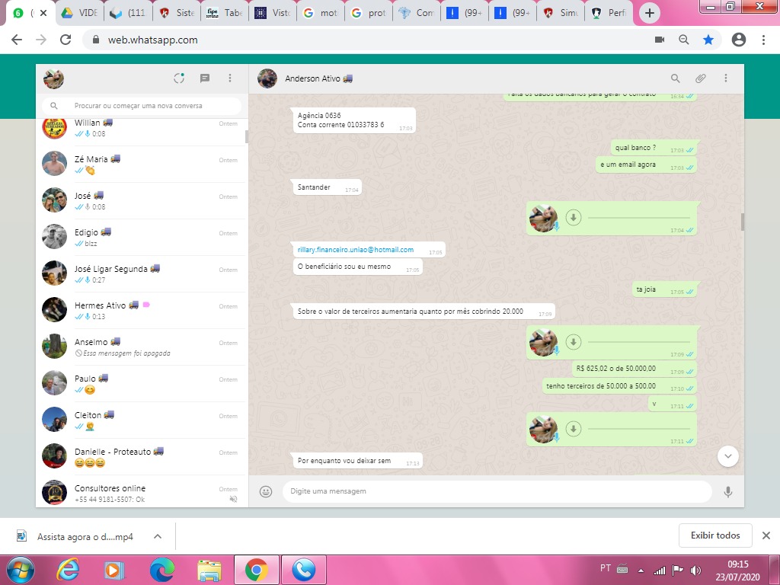
Task: Click the status updates icon in sidebar header
Action: tap(179, 78)
